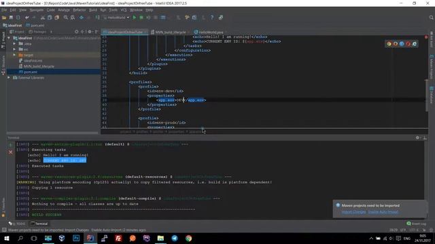
Task: Open Event Log button
Action: 416,224
